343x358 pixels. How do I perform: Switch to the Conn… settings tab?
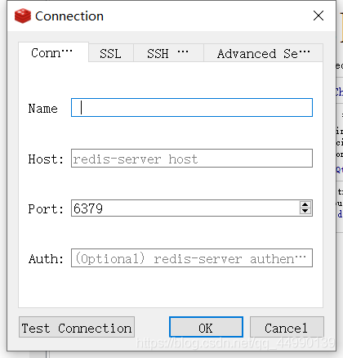coord(53,52)
